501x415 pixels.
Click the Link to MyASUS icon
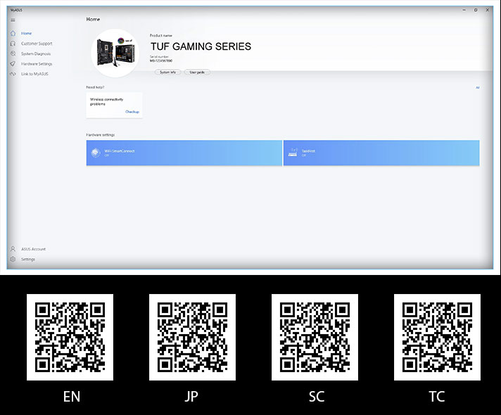pos(13,73)
